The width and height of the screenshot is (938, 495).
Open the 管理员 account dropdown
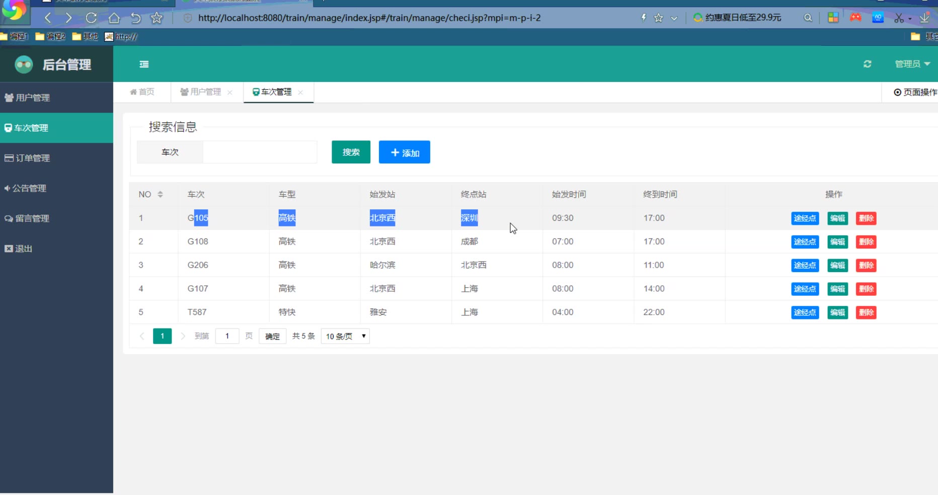(x=912, y=64)
